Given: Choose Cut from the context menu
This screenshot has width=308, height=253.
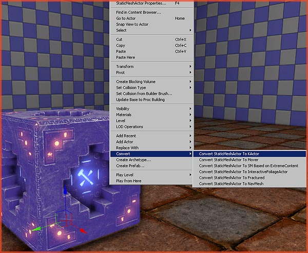Looking at the screenshot, I should point(120,39).
